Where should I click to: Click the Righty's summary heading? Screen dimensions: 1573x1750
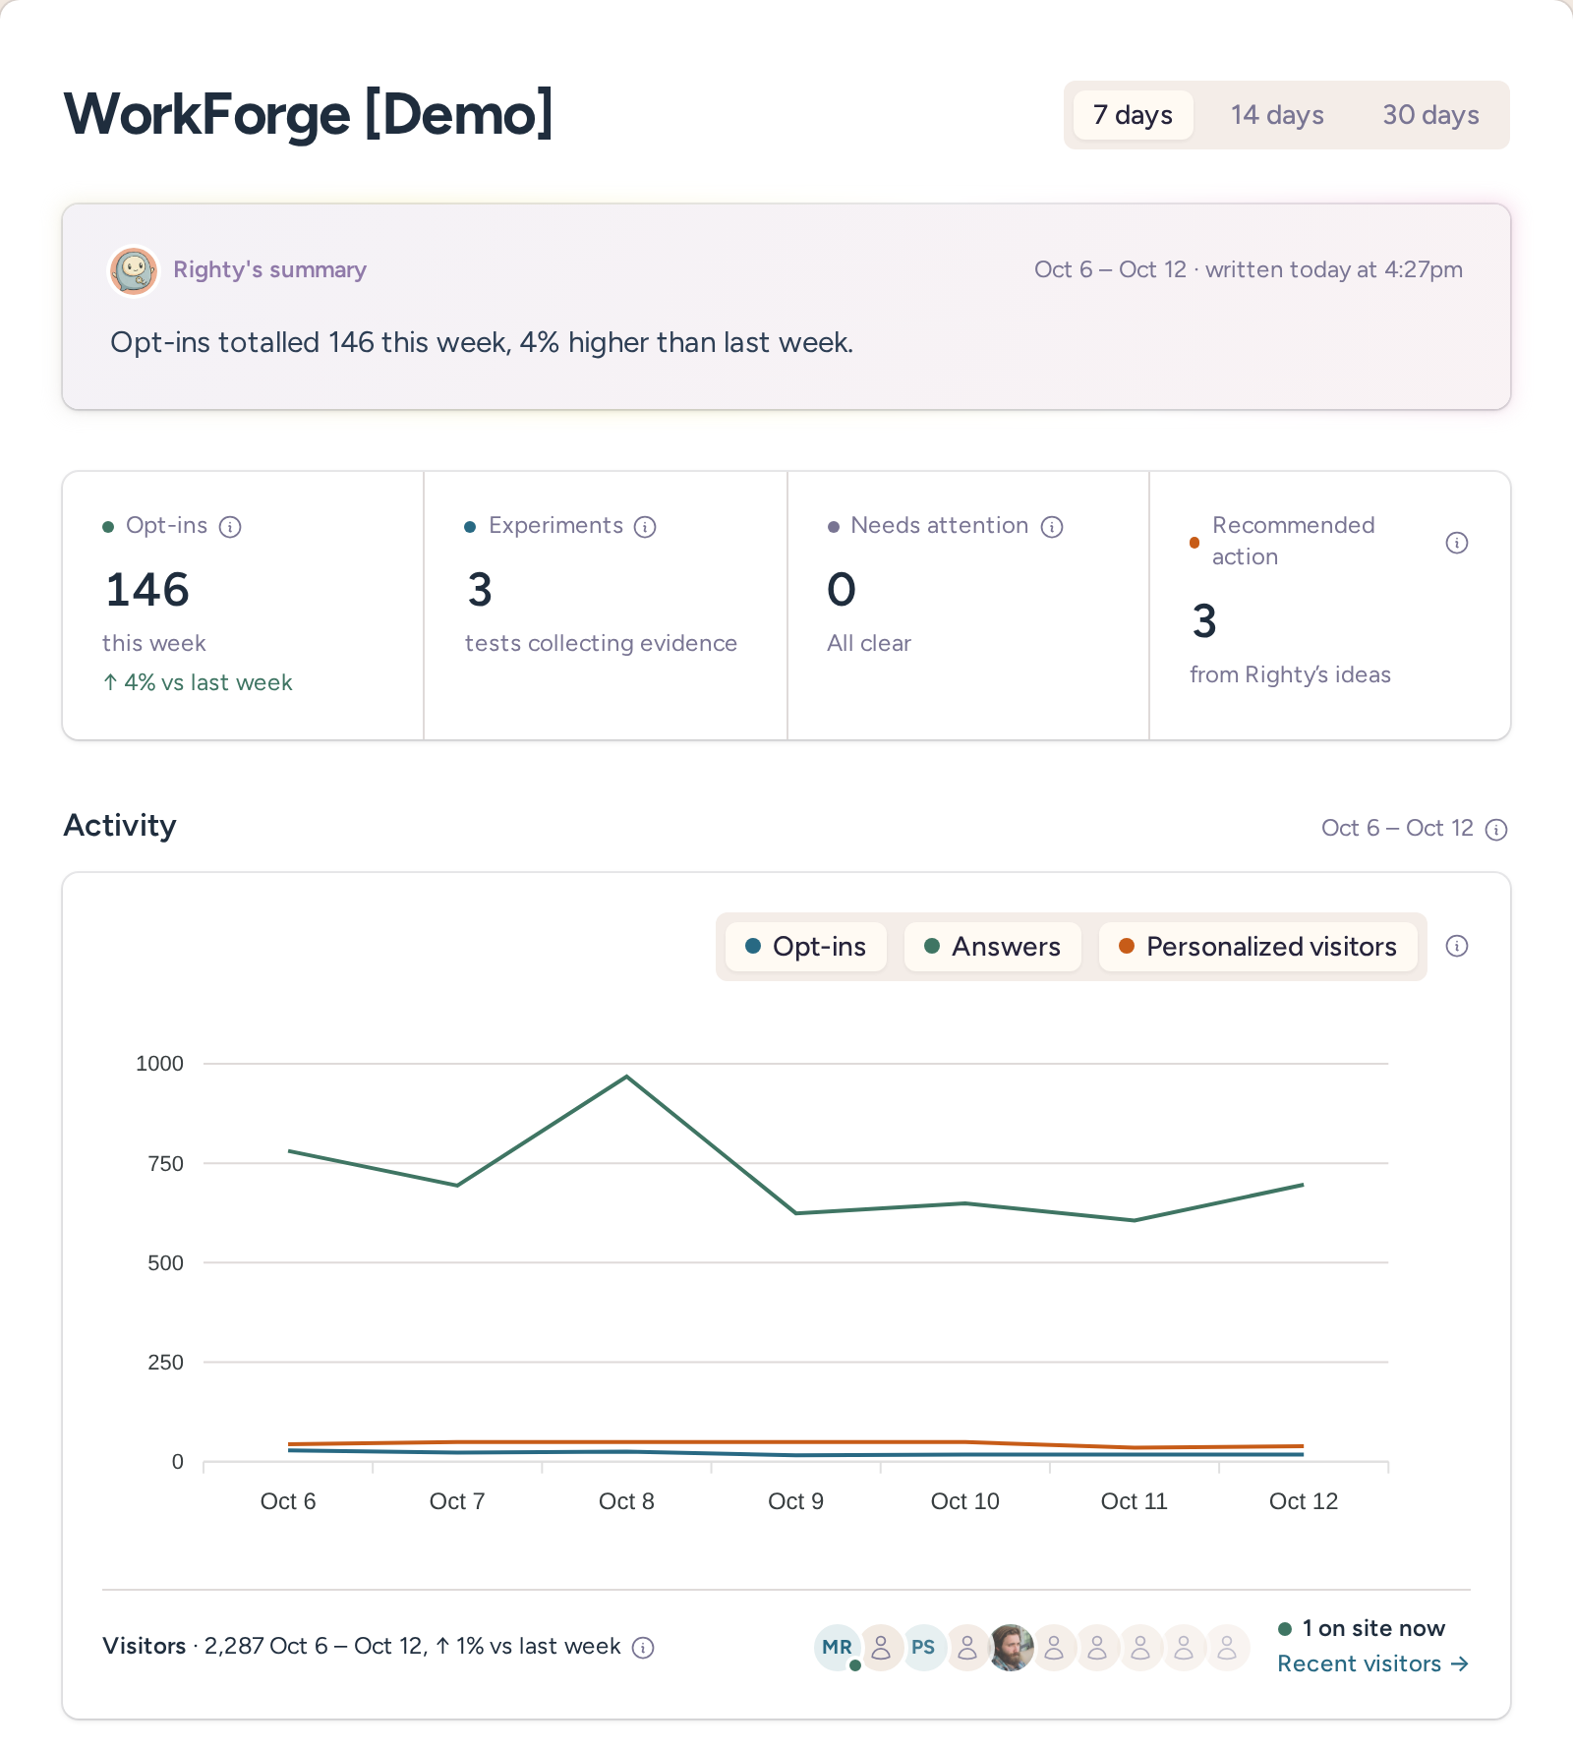[269, 269]
